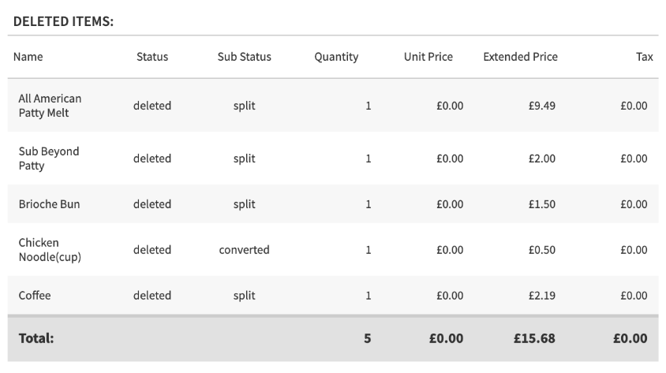Select the All American Patty Melt item
The image size is (666, 373).
pos(50,106)
